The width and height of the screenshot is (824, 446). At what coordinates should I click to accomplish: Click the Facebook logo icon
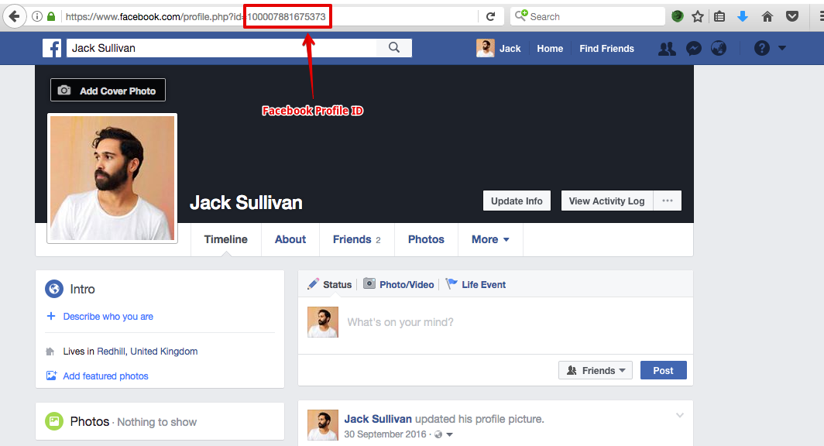51,48
